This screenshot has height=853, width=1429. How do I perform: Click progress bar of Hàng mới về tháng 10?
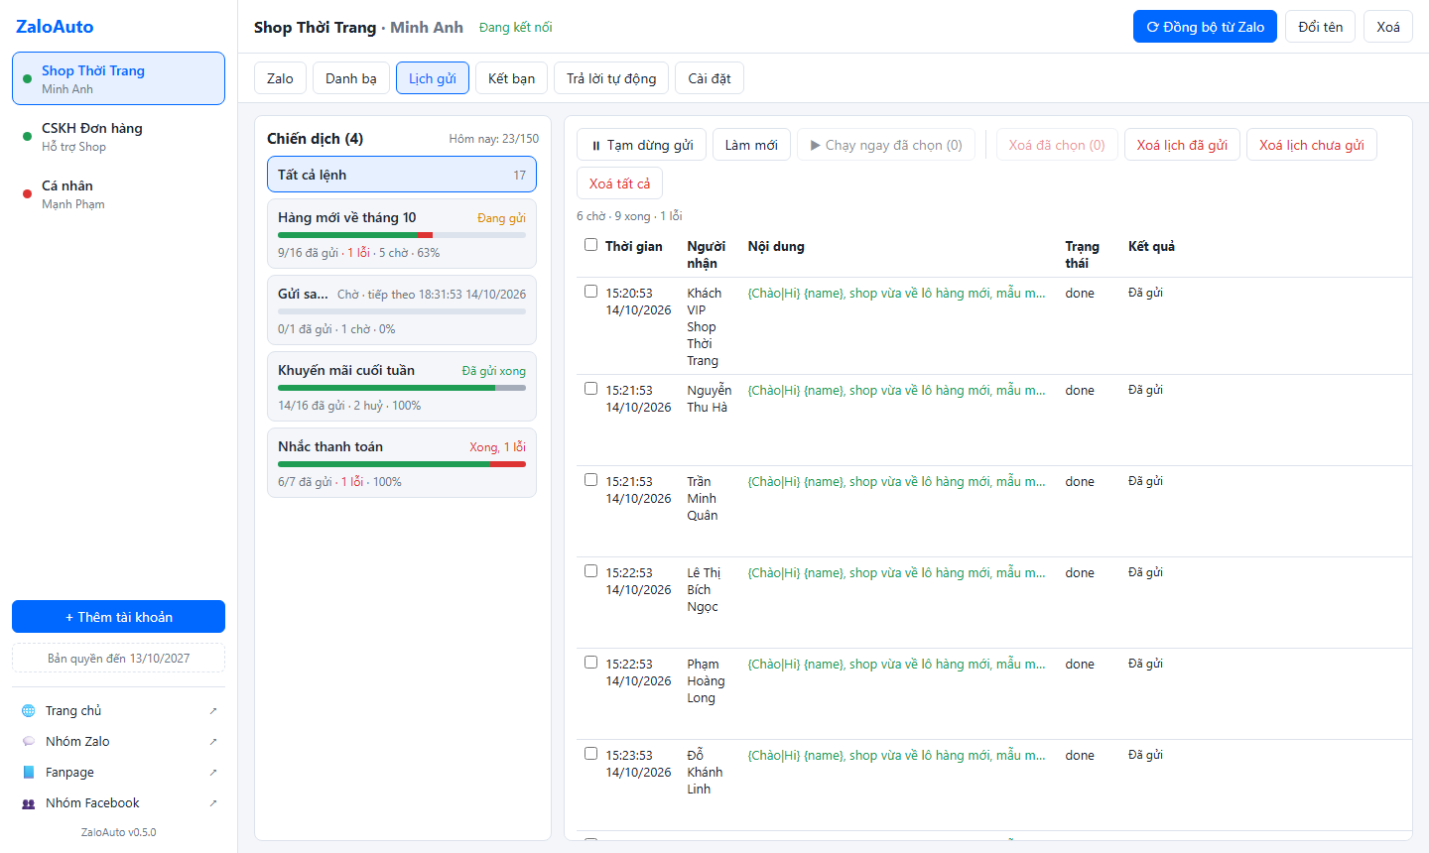[x=402, y=235]
